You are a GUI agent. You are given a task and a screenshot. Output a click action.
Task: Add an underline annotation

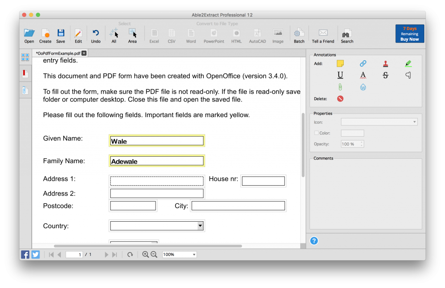(340, 75)
